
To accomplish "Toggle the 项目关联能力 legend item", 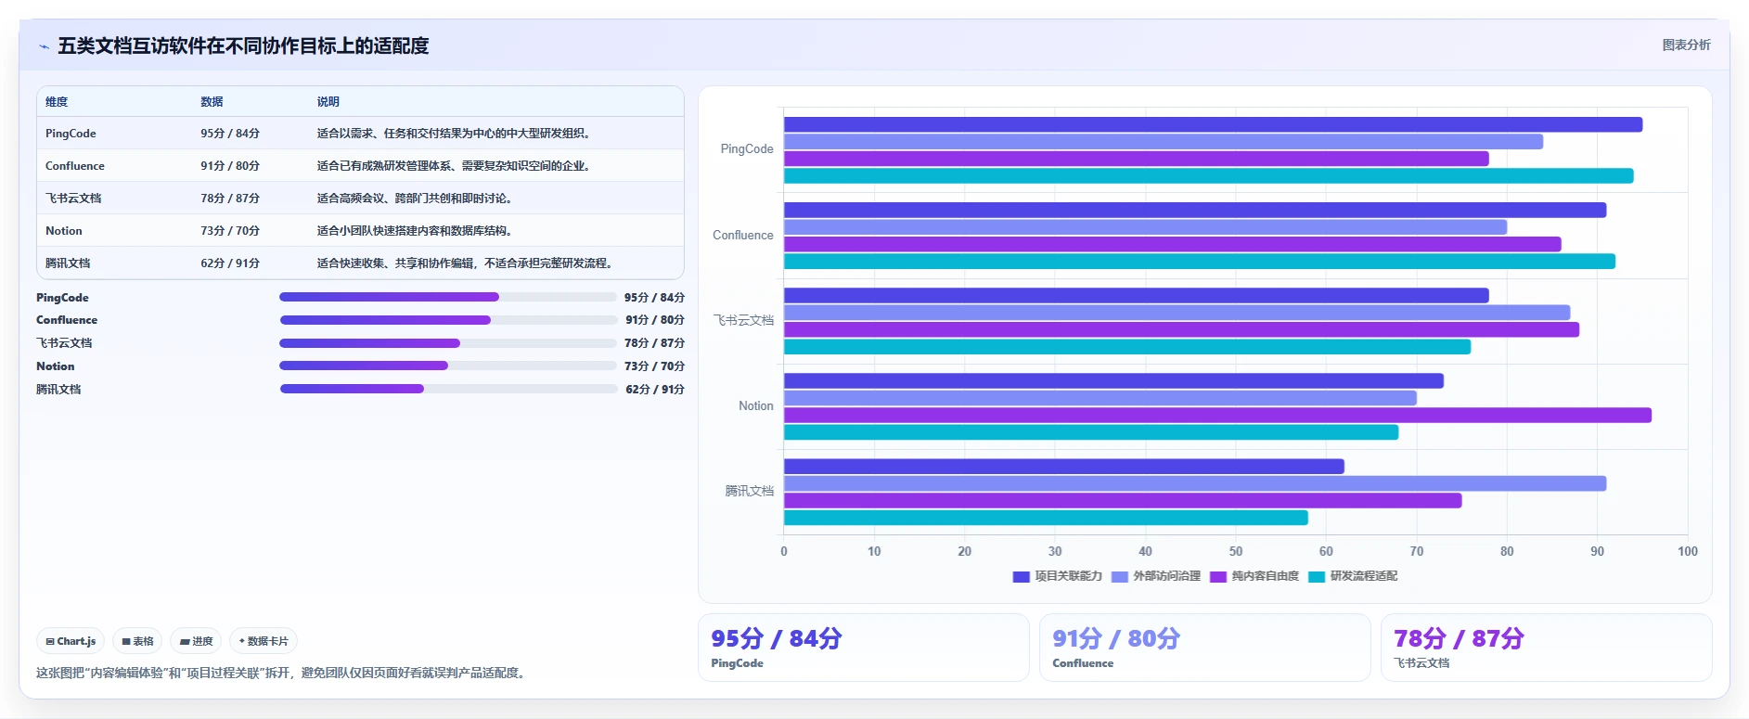I will (1058, 576).
